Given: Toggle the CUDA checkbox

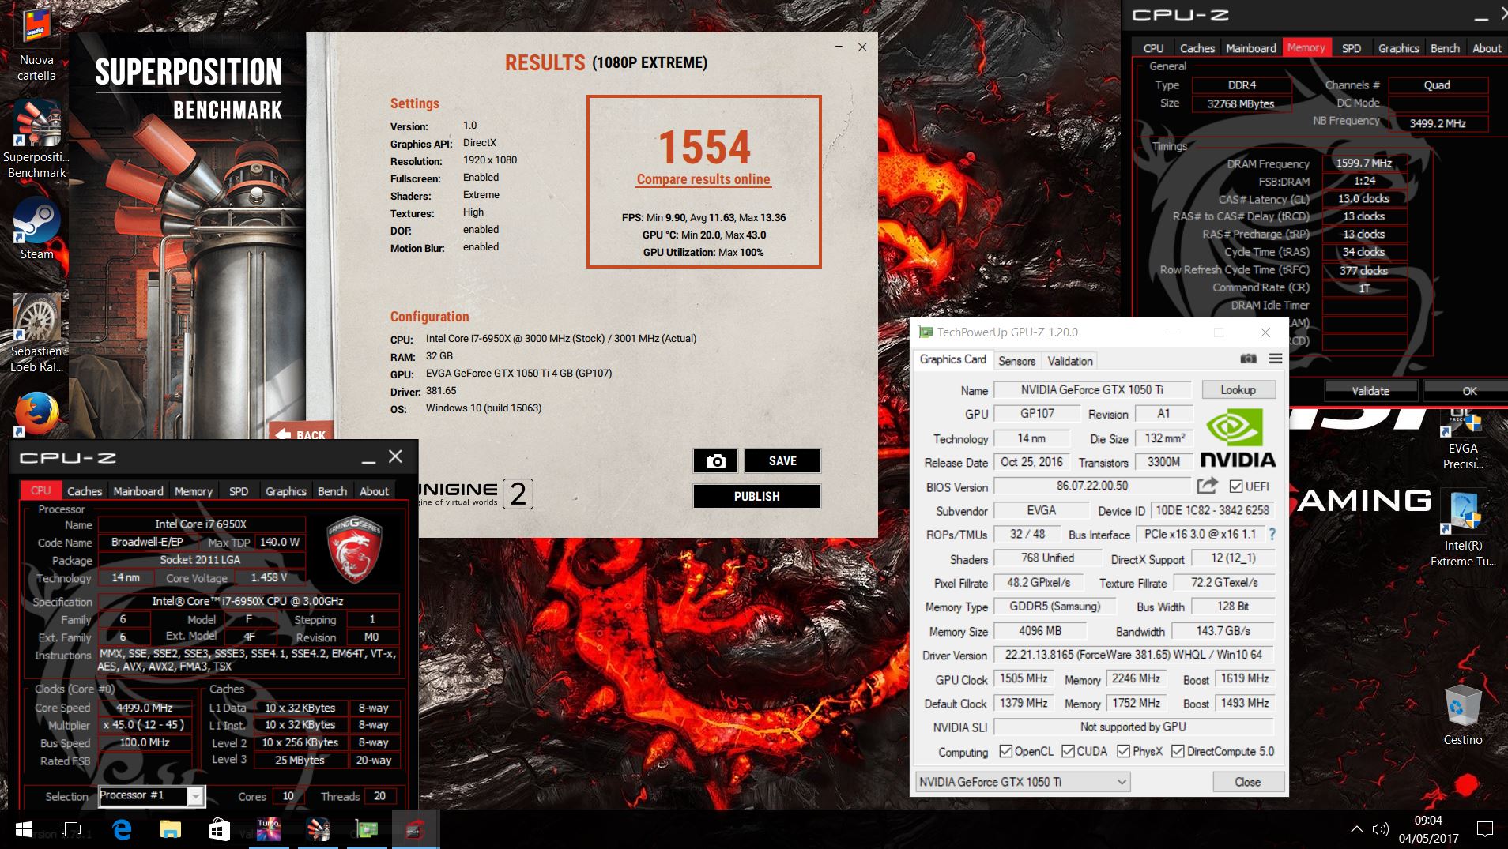Looking at the screenshot, I should click(1069, 751).
